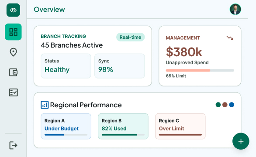Open the Region C card

[x=180, y=126]
